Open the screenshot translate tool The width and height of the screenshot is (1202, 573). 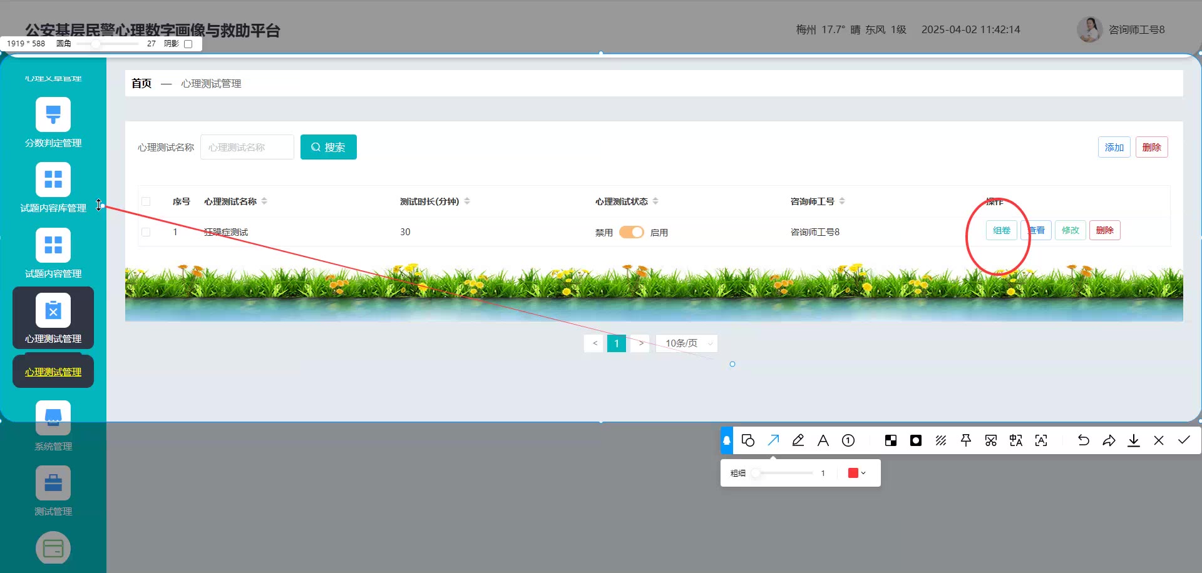click(1016, 440)
